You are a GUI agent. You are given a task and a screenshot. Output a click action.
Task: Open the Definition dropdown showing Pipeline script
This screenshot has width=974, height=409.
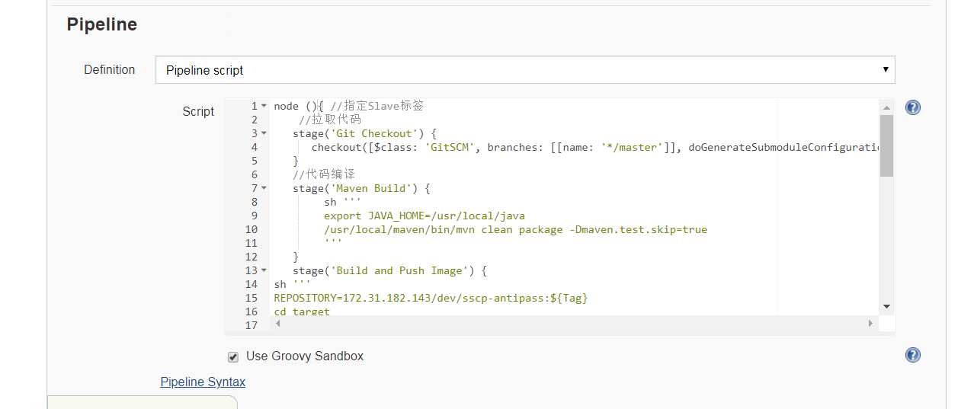(525, 69)
